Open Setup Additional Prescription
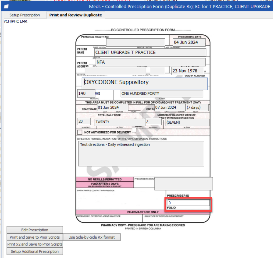Image resolution: width=273 pixels, height=258 pixels. pos(35,251)
